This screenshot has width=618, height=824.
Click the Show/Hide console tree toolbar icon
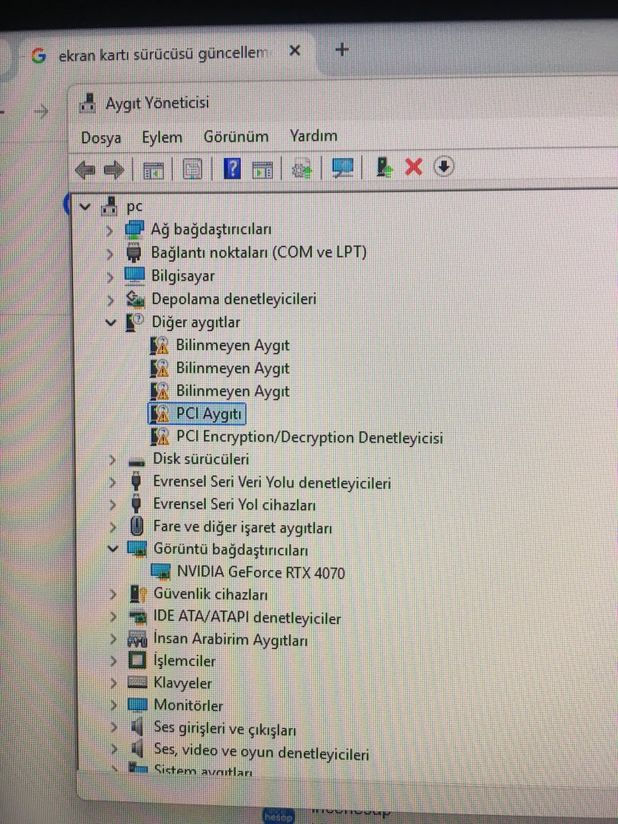153,170
